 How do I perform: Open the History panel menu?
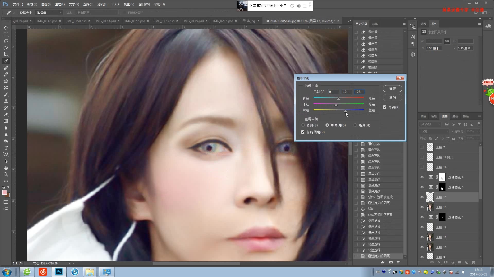click(404, 24)
